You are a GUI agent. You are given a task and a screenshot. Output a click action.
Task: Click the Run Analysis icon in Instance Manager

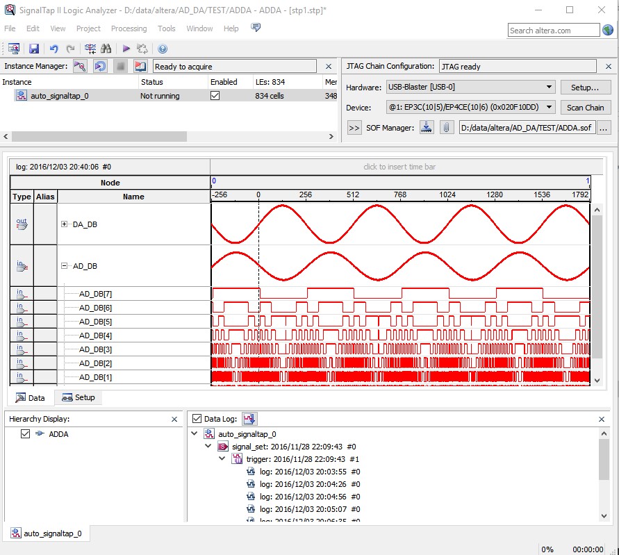point(81,67)
